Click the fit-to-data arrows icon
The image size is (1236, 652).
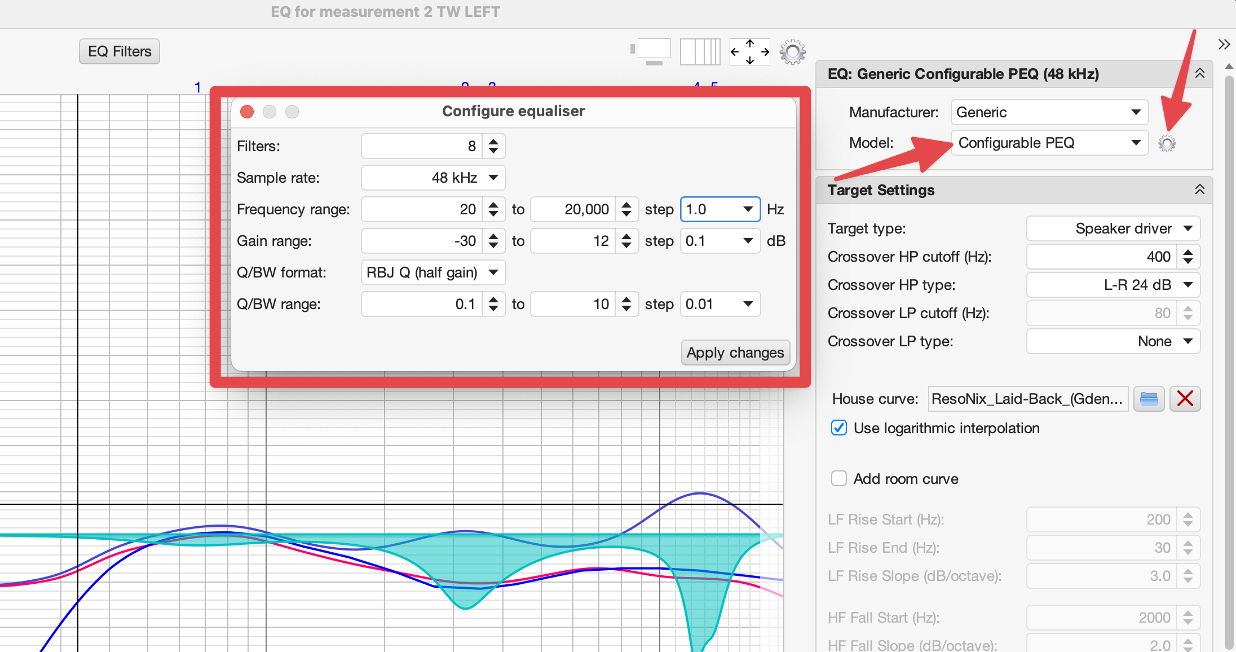[x=749, y=52]
